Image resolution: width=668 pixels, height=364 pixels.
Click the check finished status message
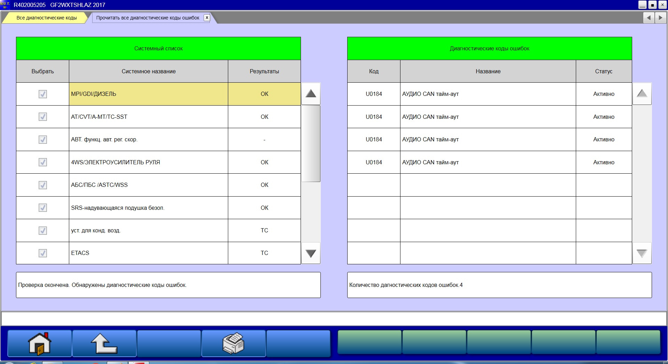click(x=168, y=285)
